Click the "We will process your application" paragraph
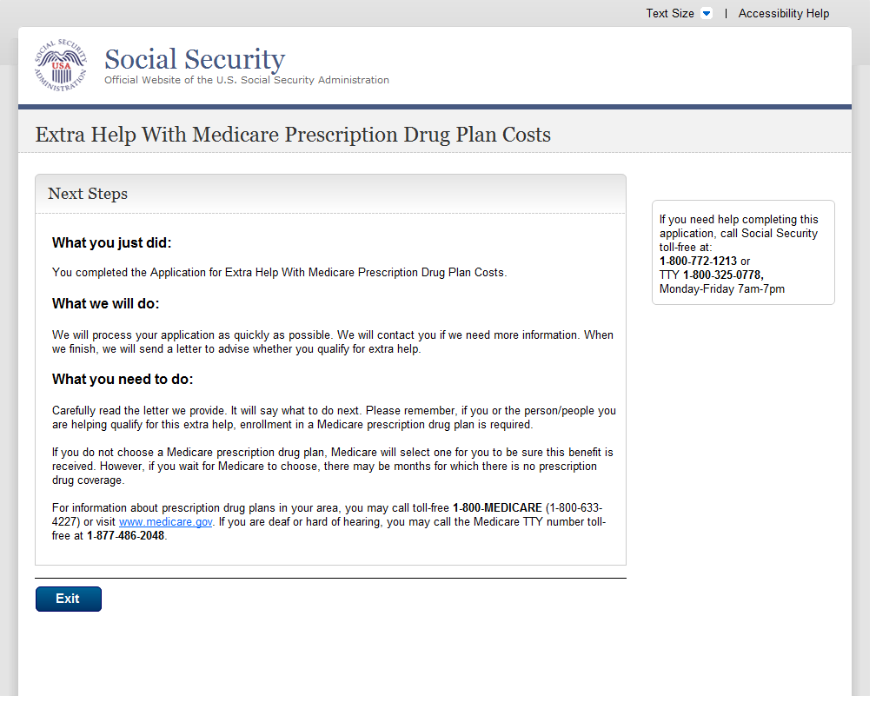This screenshot has width=876, height=702. click(333, 341)
